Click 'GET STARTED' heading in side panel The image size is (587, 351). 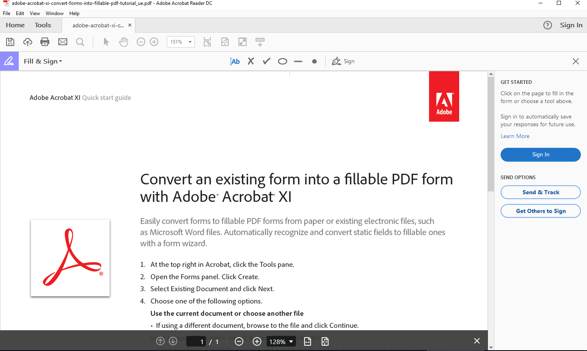tap(516, 82)
